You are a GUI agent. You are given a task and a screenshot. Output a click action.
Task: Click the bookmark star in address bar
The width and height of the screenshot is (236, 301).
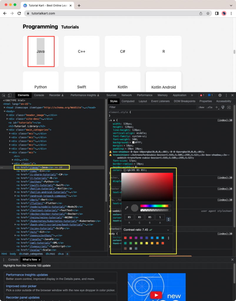point(208,14)
